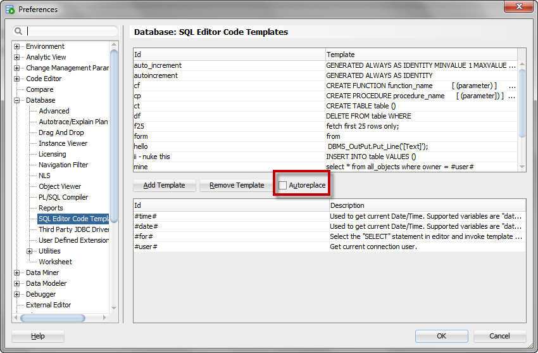The width and height of the screenshot is (538, 353).
Task: Open Autotrace/Explain Plan preferences
Action: point(73,122)
